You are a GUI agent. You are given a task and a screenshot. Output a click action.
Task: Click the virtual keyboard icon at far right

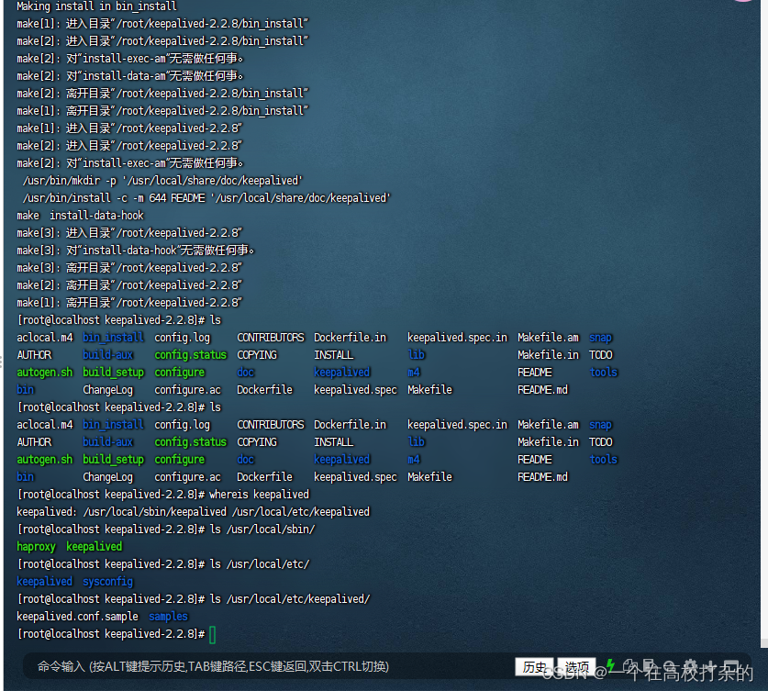[732, 665]
